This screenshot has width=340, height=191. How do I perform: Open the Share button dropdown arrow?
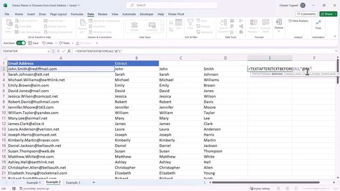pos(335,14)
